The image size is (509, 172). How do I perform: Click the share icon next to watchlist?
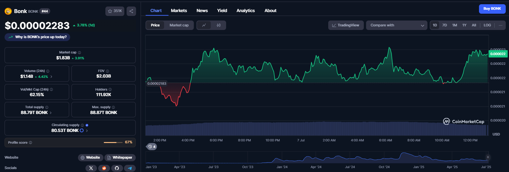[131, 11]
